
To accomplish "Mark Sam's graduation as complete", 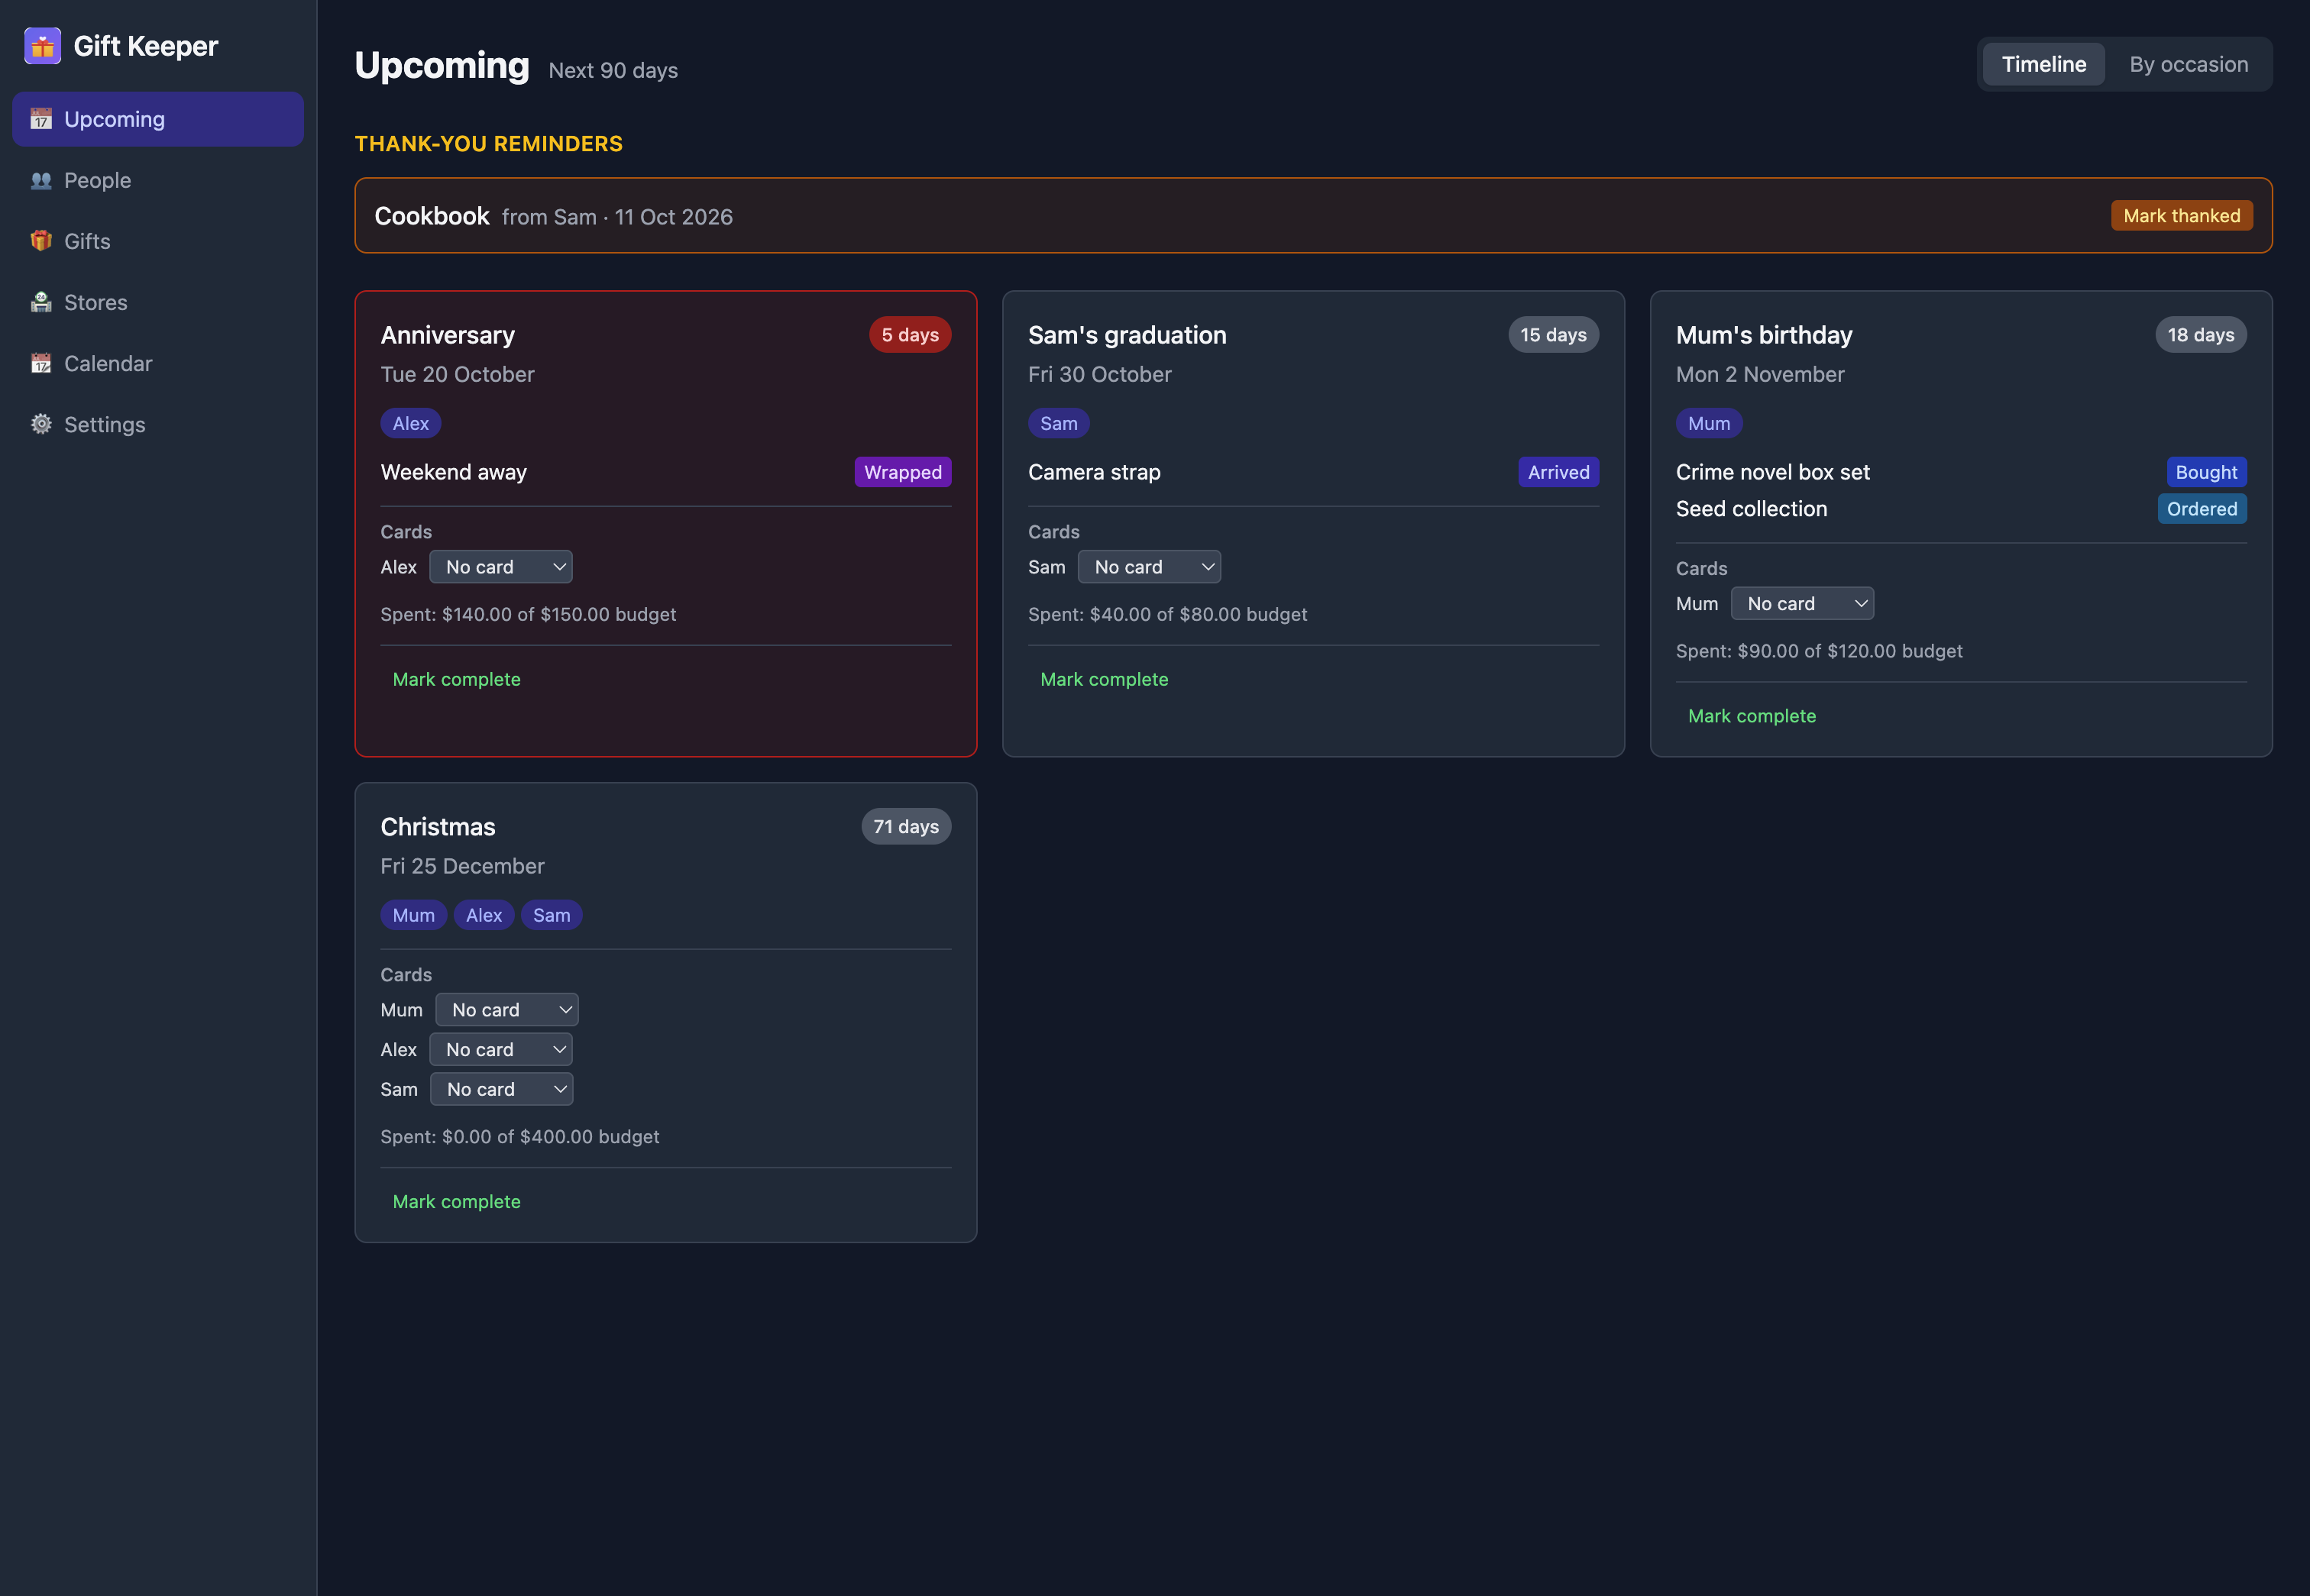I will [x=1104, y=679].
